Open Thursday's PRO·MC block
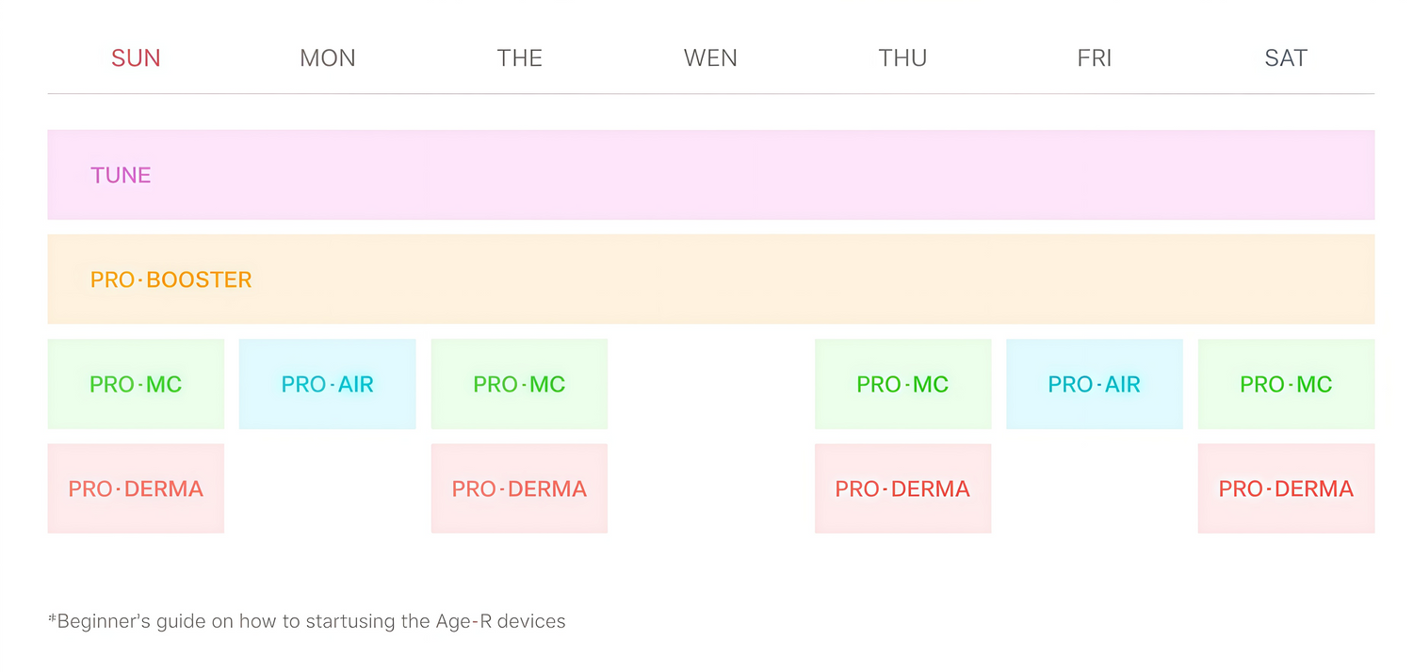 [902, 384]
